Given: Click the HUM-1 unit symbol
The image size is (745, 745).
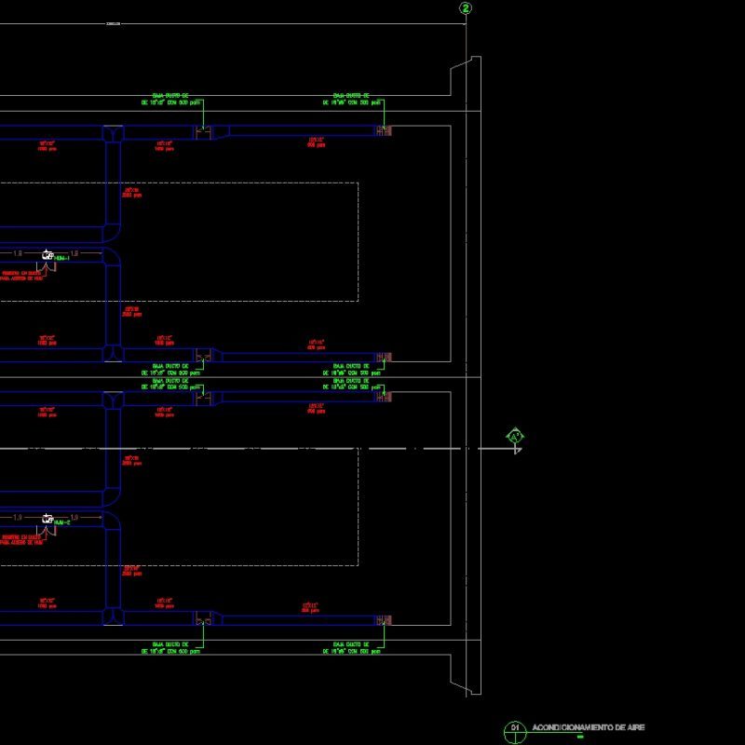Looking at the screenshot, I should [x=47, y=254].
